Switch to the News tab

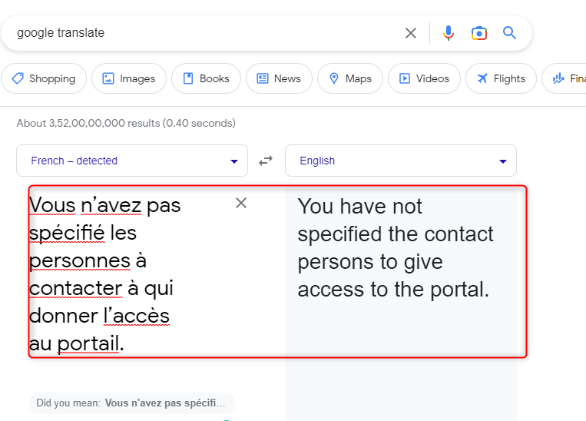point(279,78)
